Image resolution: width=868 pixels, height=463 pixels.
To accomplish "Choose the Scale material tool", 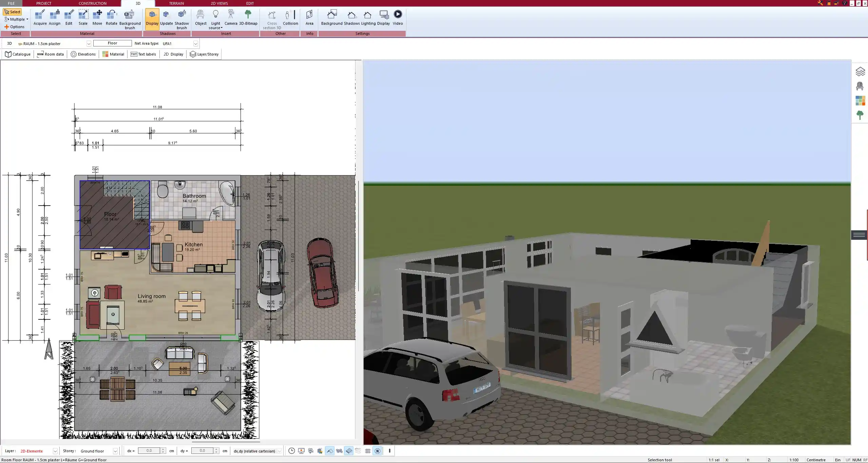I will click(x=83, y=18).
